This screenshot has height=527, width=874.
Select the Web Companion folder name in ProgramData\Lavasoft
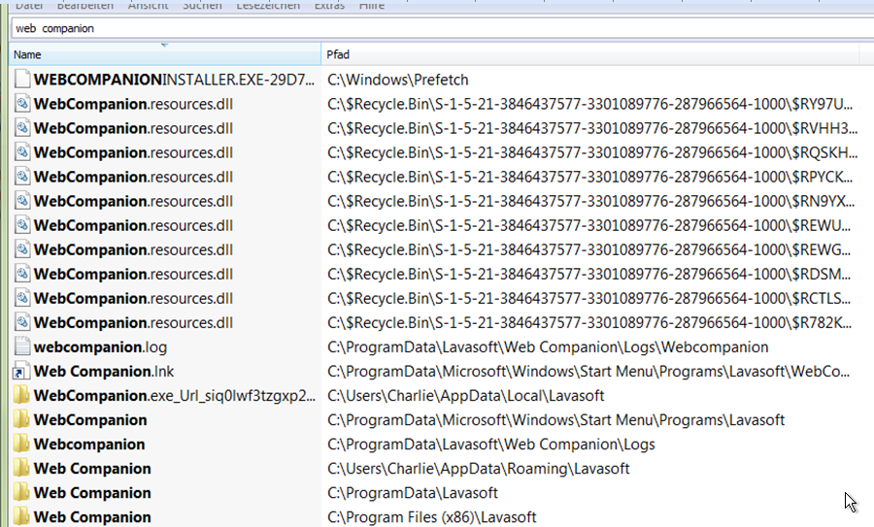[92, 493]
